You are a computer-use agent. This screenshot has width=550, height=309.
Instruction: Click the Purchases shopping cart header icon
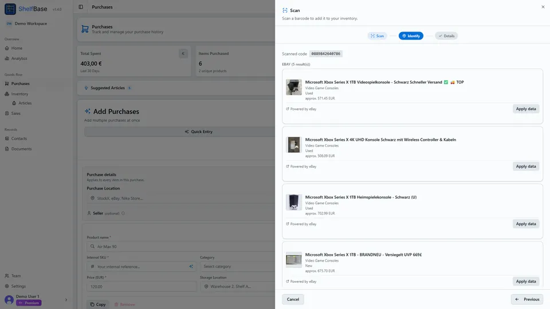85,29
